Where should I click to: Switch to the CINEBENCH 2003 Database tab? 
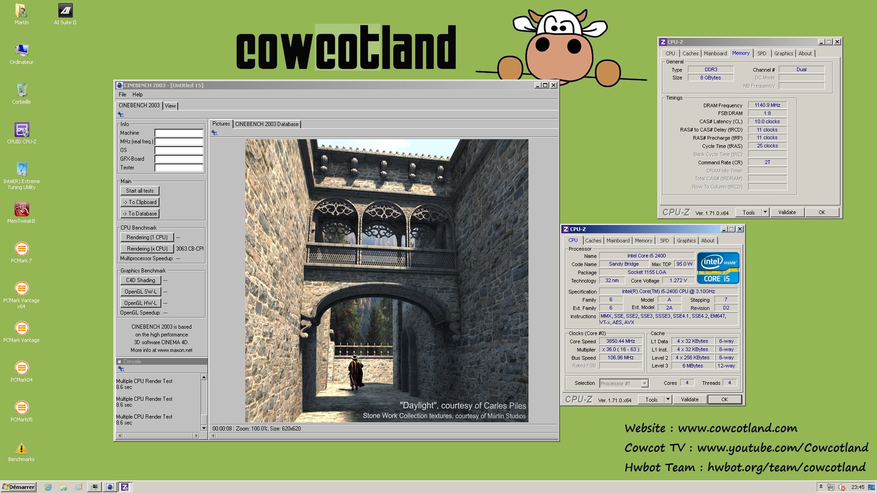(267, 124)
